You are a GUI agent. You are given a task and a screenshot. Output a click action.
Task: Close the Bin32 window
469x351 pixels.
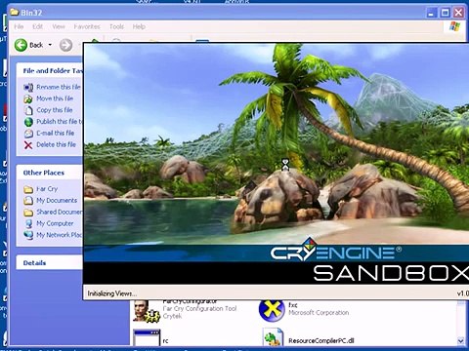(458, 13)
